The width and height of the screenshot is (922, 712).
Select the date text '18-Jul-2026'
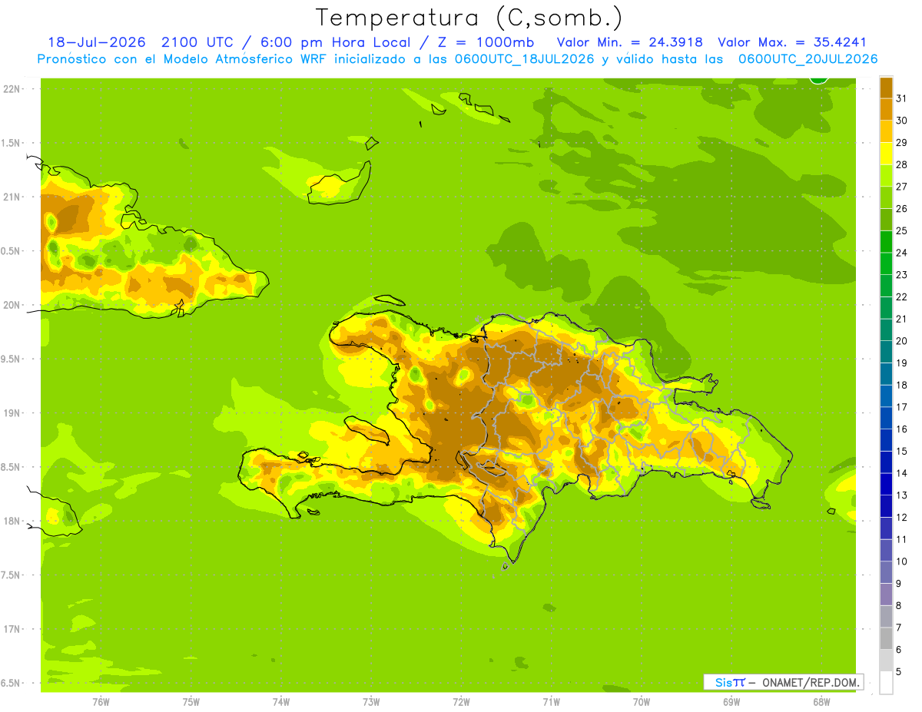(x=96, y=42)
